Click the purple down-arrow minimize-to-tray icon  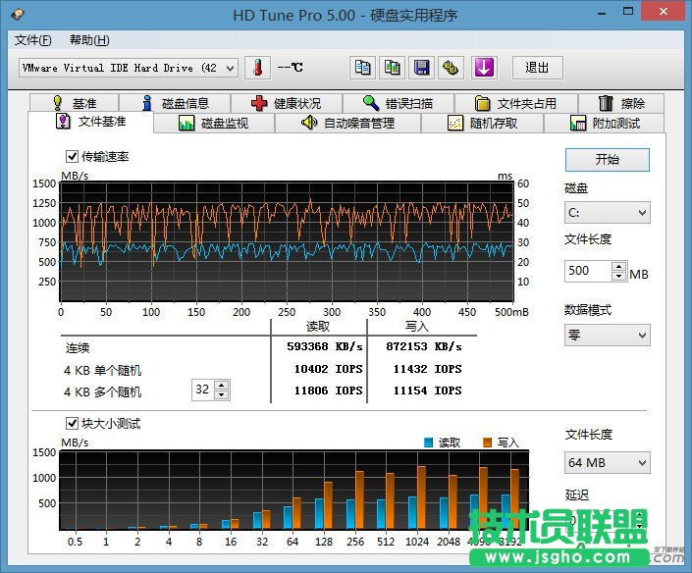coord(484,68)
